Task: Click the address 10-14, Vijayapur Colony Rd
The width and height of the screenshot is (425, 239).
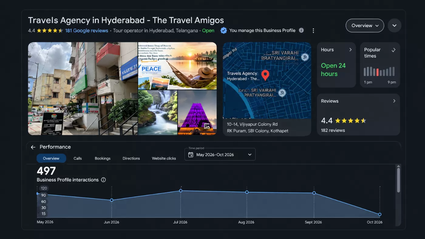Action: (x=252, y=124)
